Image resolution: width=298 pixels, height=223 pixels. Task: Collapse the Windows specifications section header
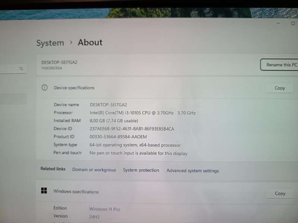167,191
